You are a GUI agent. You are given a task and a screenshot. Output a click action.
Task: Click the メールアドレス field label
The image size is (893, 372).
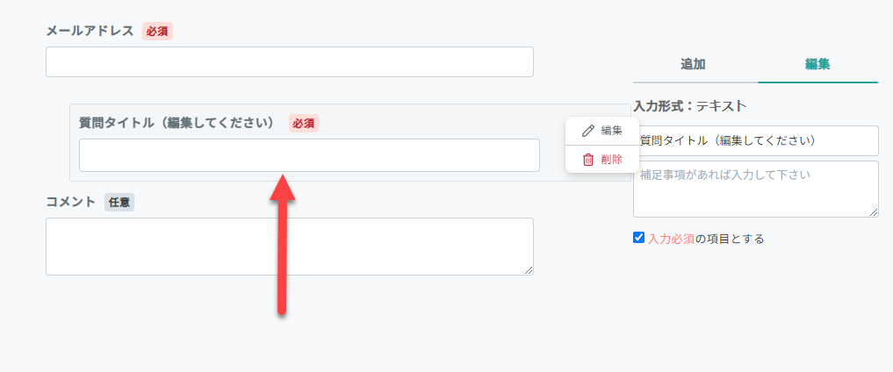pyautogui.click(x=90, y=31)
